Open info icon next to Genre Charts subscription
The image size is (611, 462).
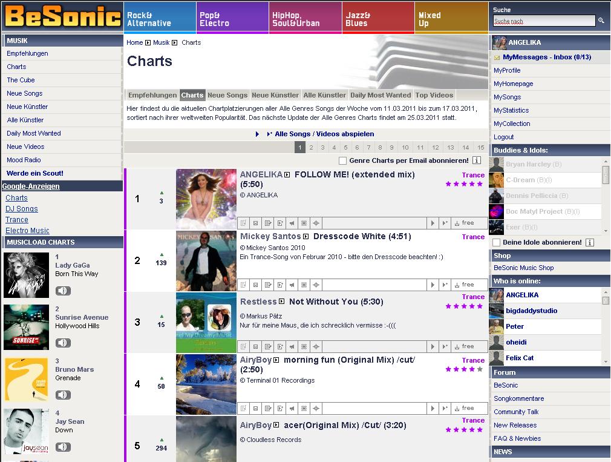pyautogui.click(x=476, y=160)
